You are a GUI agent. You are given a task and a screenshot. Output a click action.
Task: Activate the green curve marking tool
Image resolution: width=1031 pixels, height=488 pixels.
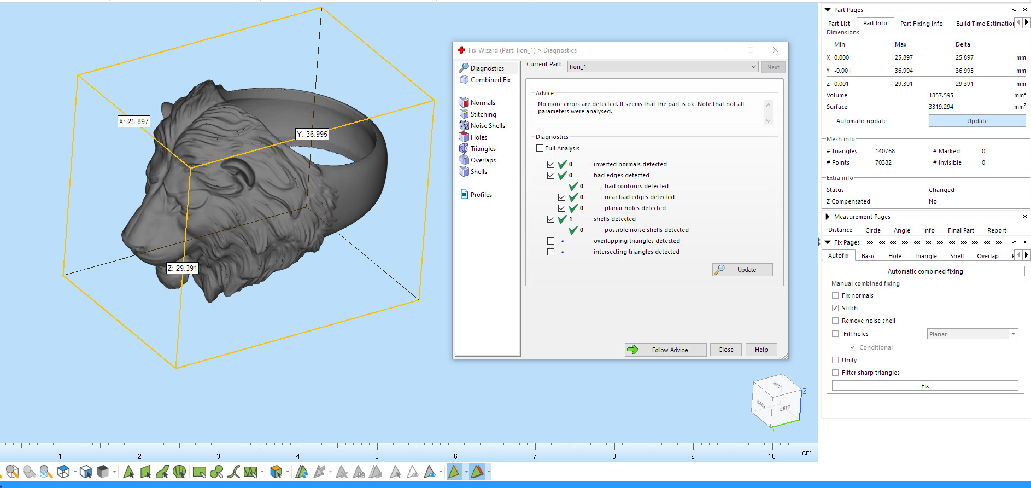coord(233,472)
